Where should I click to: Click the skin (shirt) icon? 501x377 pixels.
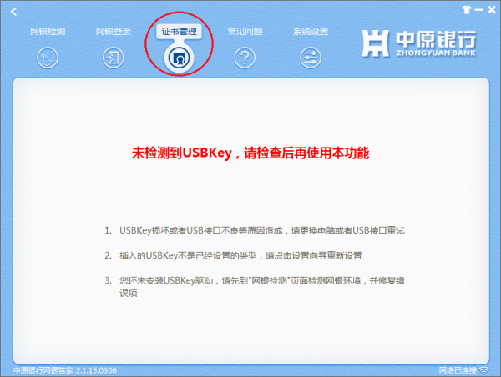point(467,10)
